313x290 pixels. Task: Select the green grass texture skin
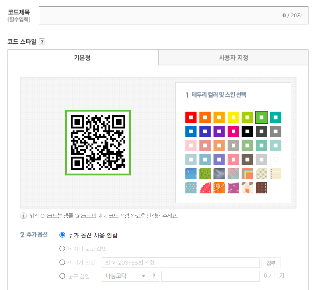click(x=205, y=174)
